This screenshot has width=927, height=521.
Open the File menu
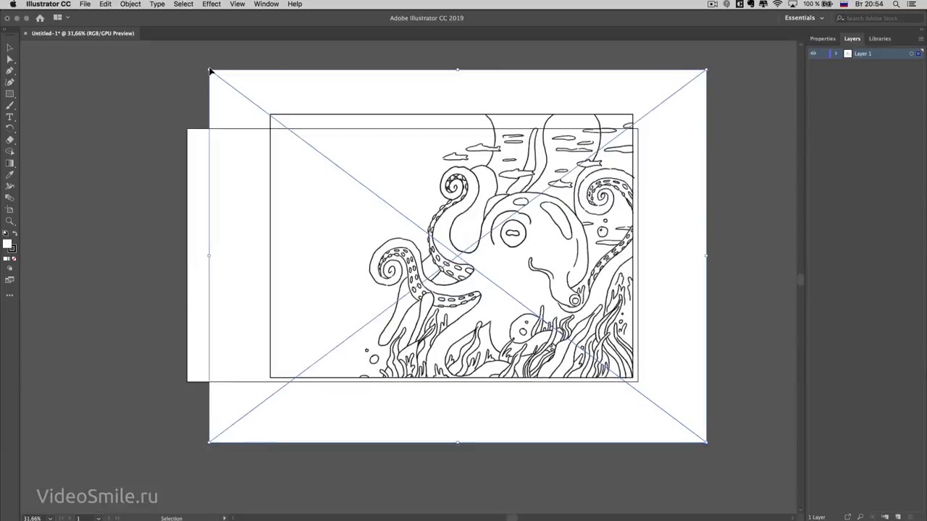[85, 4]
